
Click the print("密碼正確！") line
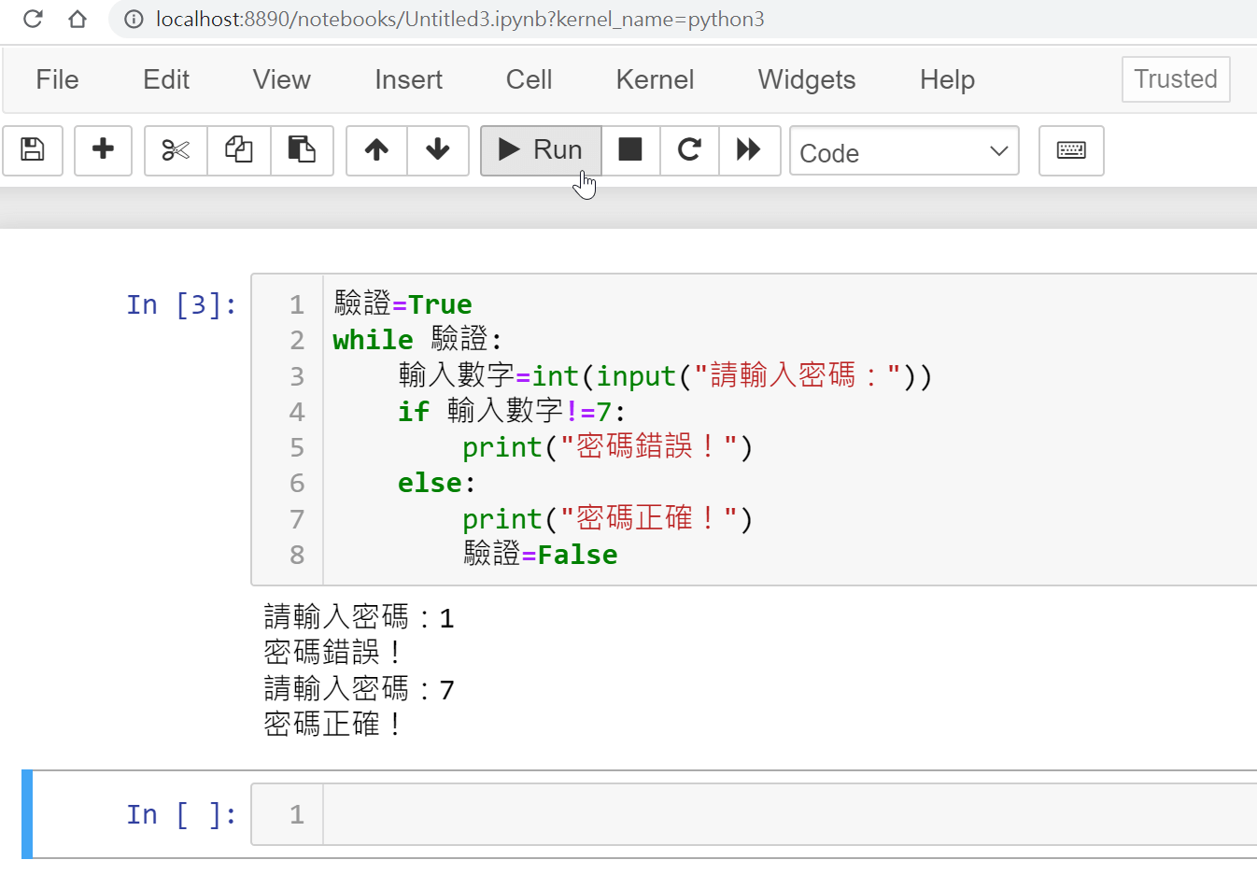[x=608, y=519]
